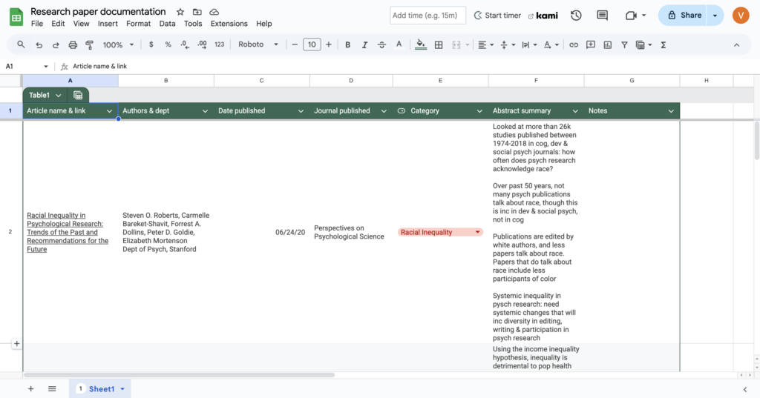Open the comments panel icon

pyautogui.click(x=602, y=15)
